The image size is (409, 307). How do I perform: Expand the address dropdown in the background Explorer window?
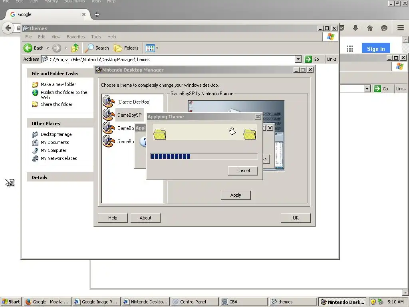click(367, 89)
